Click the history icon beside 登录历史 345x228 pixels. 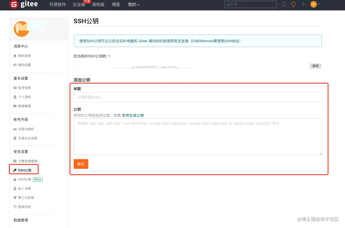coord(15,207)
